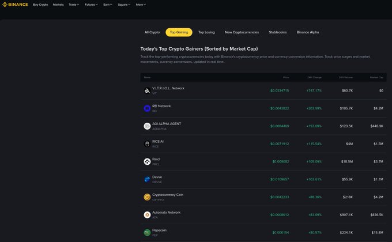The height and width of the screenshot is (242, 392).
Task: Open the Cryptocurrency Coin link
Action: (168, 195)
